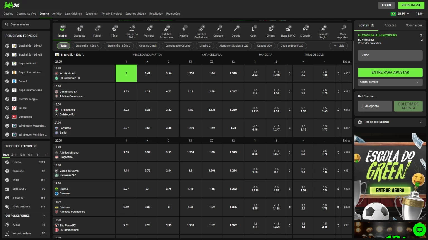Click the search magnifier icon
The width and height of the screenshot is (428, 240).
pyautogui.click(x=7, y=24)
